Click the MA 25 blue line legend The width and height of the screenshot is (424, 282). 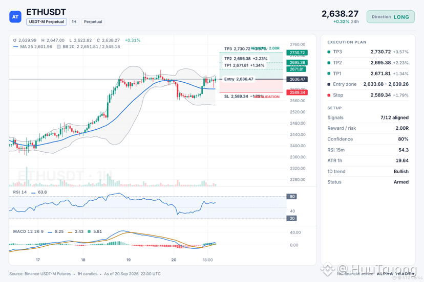tap(16, 46)
